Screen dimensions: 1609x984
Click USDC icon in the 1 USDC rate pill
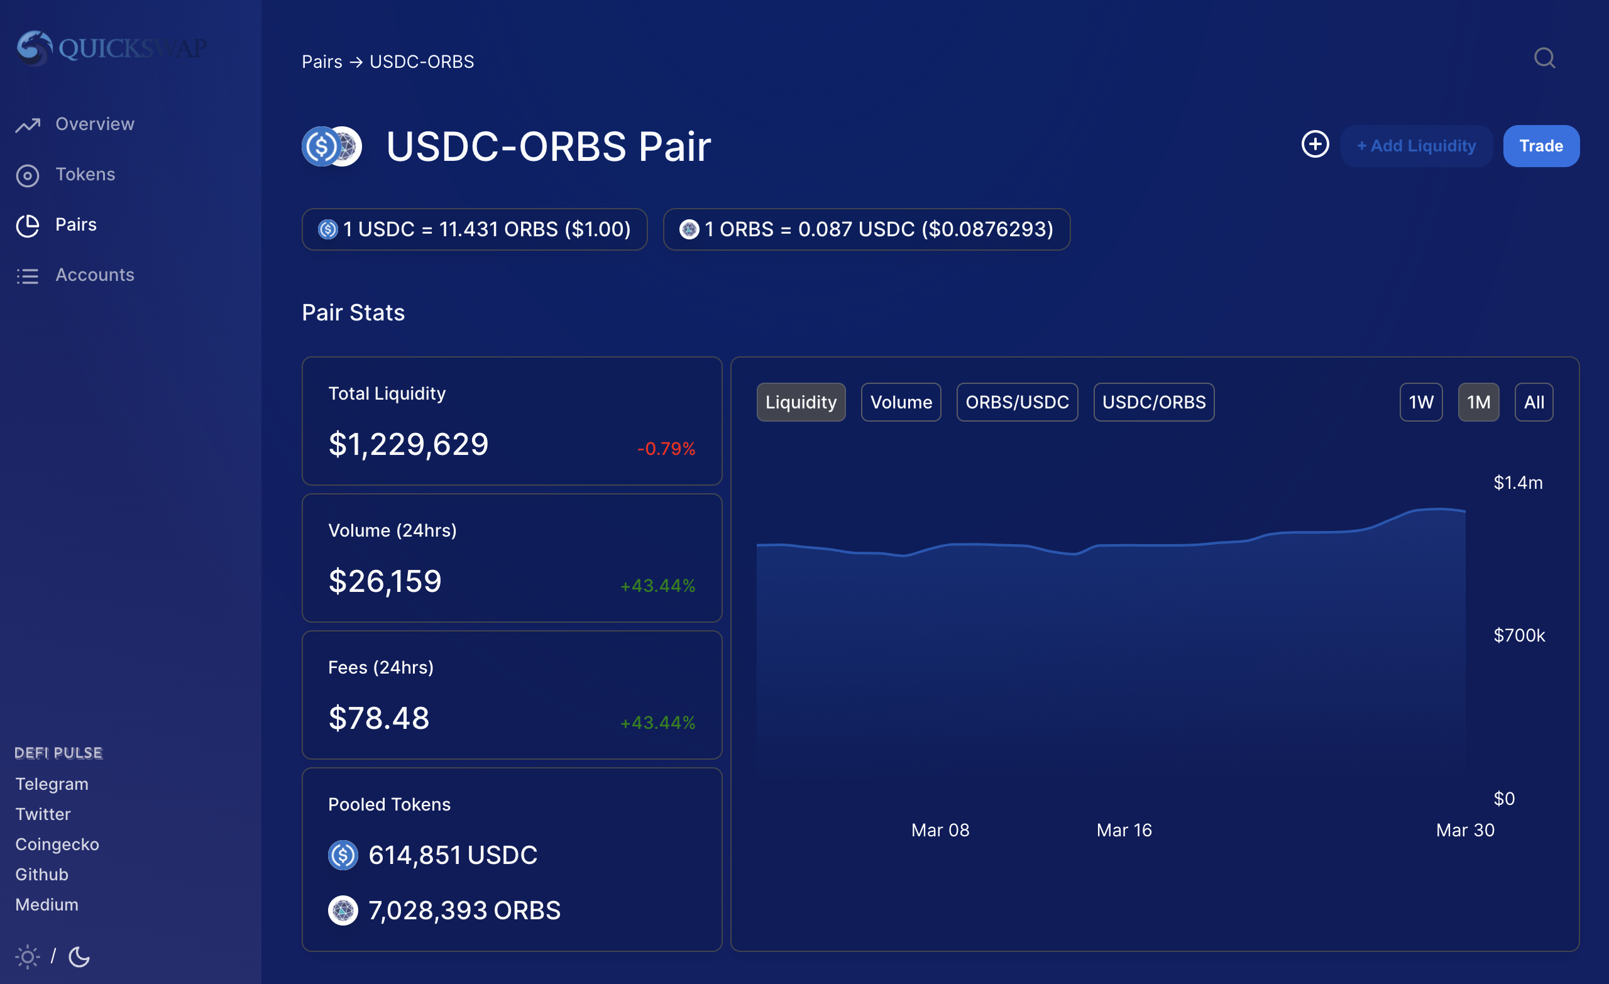(x=328, y=229)
